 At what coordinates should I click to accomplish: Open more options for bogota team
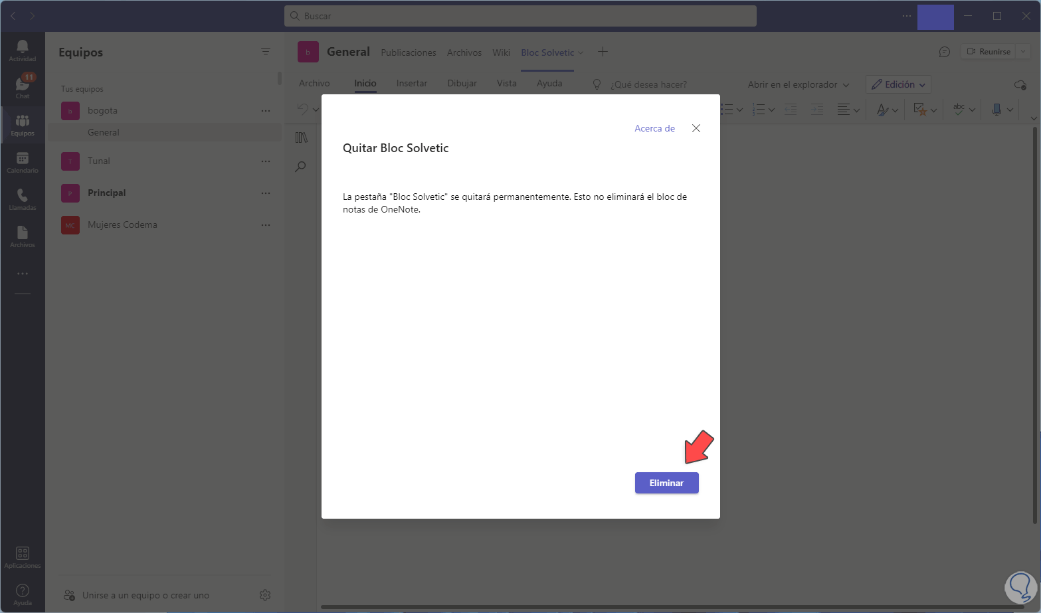tap(266, 111)
